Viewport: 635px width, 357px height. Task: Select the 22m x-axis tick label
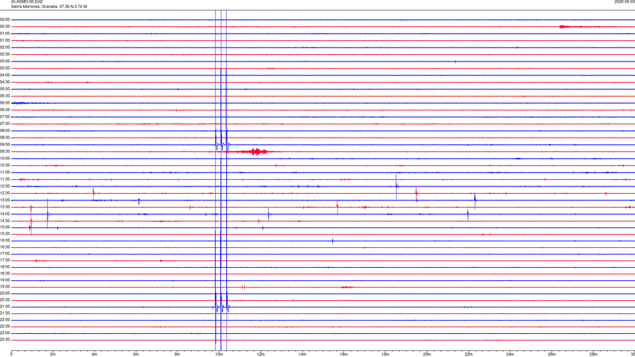click(x=468, y=354)
